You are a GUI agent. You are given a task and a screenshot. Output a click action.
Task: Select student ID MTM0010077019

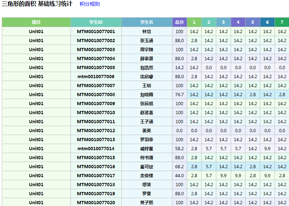tap(96, 194)
